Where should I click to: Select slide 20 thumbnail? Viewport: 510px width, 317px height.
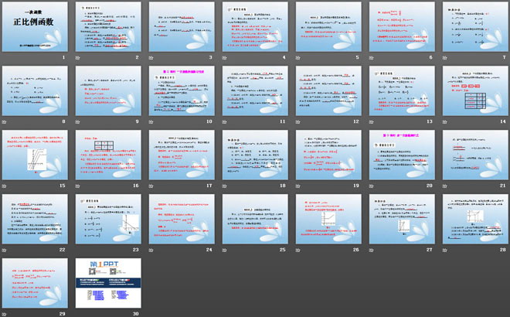pyautogui.click(x=402, y=155)
